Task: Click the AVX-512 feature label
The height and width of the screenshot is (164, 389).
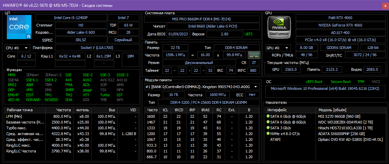Action: [107, 80]
